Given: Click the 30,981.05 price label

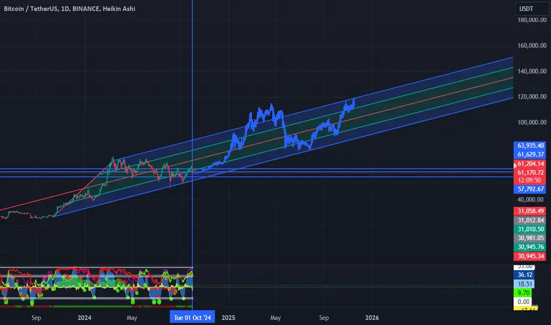Looking at the screenshot, I should 530,238.
